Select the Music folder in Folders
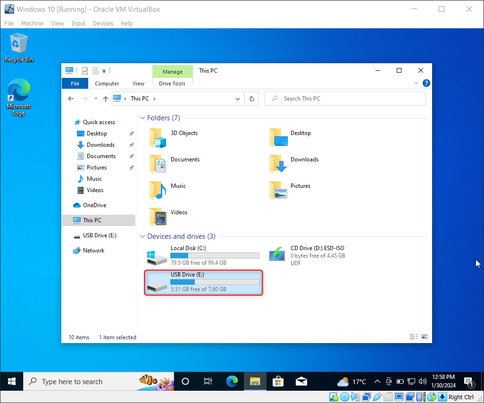Screen dimensions: 484x403 167,191
